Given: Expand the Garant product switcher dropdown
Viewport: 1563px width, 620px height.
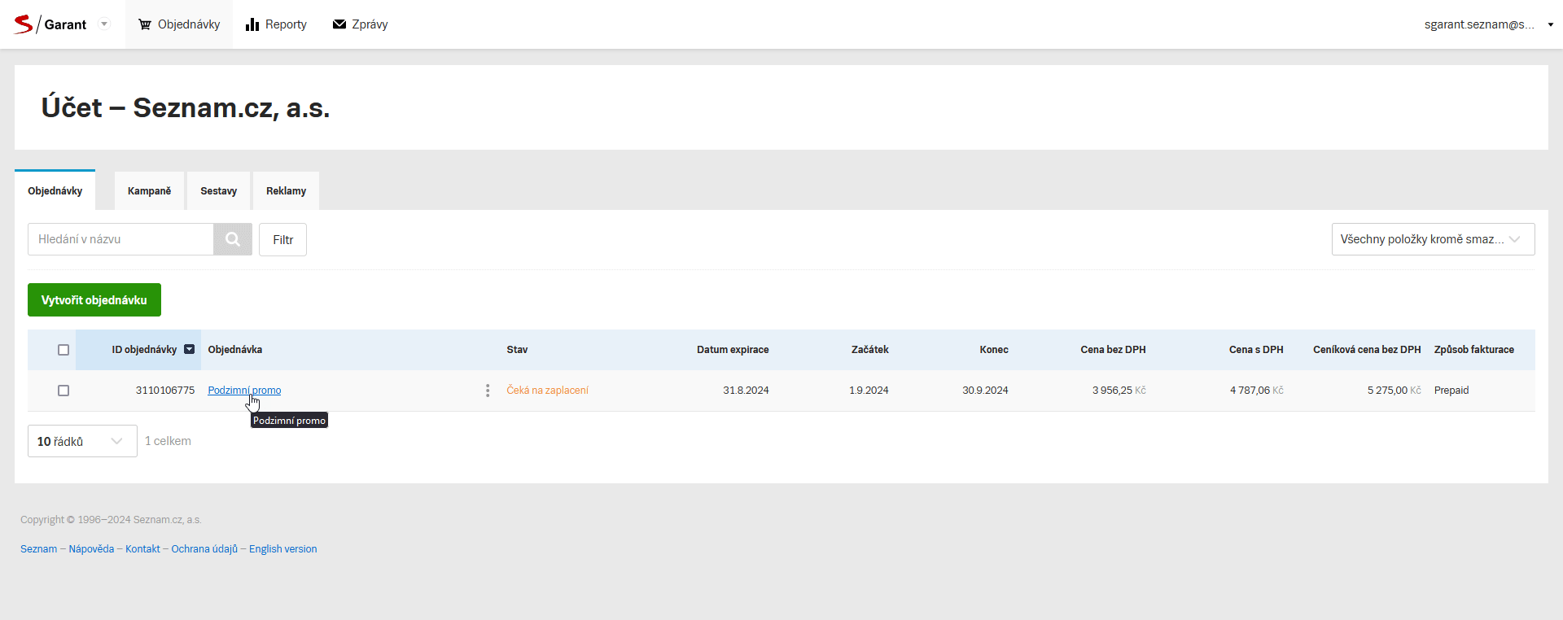Looking at the screenshot, I should click(x=104, y=24).
